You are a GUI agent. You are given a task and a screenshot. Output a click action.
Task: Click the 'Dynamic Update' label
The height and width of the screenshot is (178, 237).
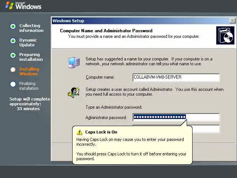(x=28, y=42)
